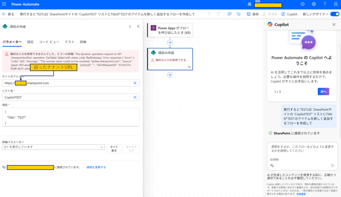Switch to the コード ビュー tab

49,42
